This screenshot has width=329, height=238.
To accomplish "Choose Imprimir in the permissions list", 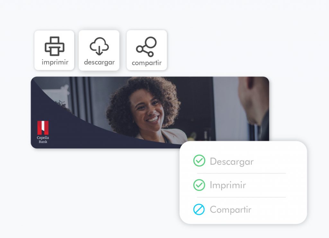I will [228, 185].
